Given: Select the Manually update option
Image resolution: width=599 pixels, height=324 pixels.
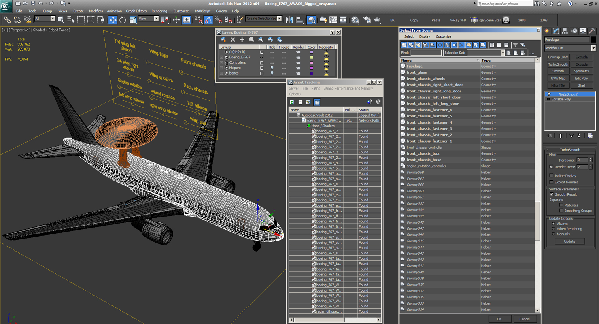Looking at the screenshot, I should 554,234.
